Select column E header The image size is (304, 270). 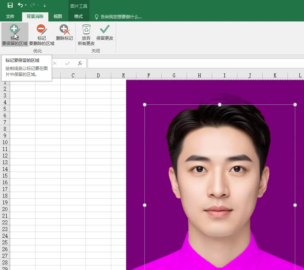[x=123, y=76]
